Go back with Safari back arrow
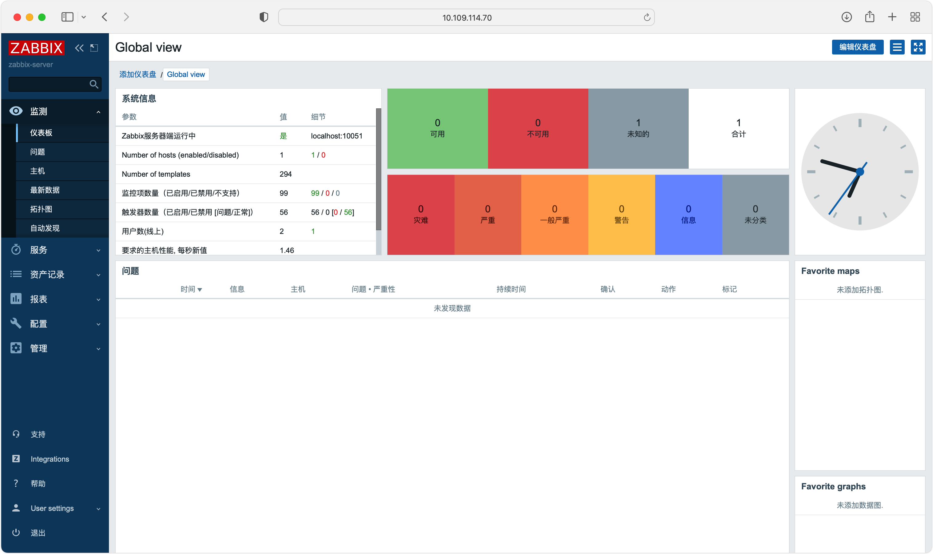Viewport: 933px width, 554px height. tap(105, 17)
